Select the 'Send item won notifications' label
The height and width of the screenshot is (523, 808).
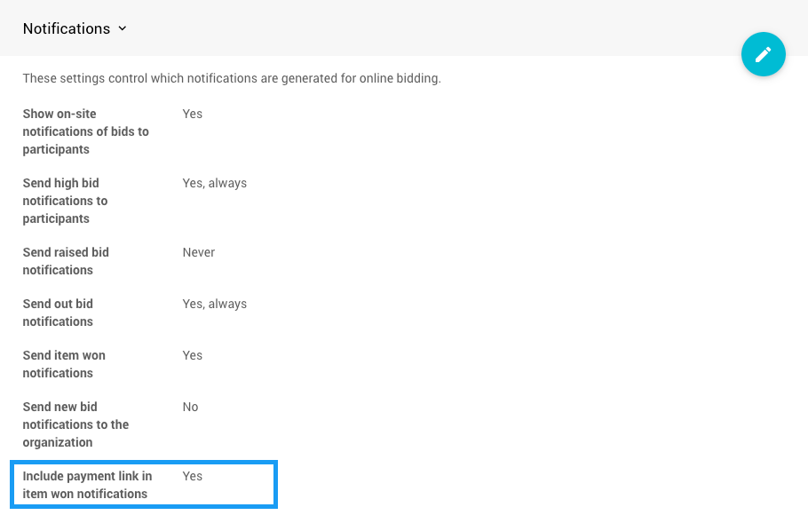click(64, 364)
